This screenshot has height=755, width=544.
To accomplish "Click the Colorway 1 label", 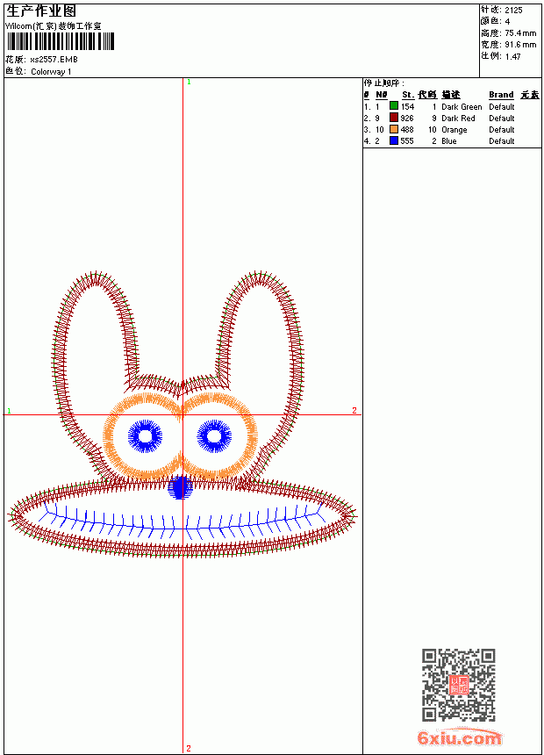I will point(51,72).
